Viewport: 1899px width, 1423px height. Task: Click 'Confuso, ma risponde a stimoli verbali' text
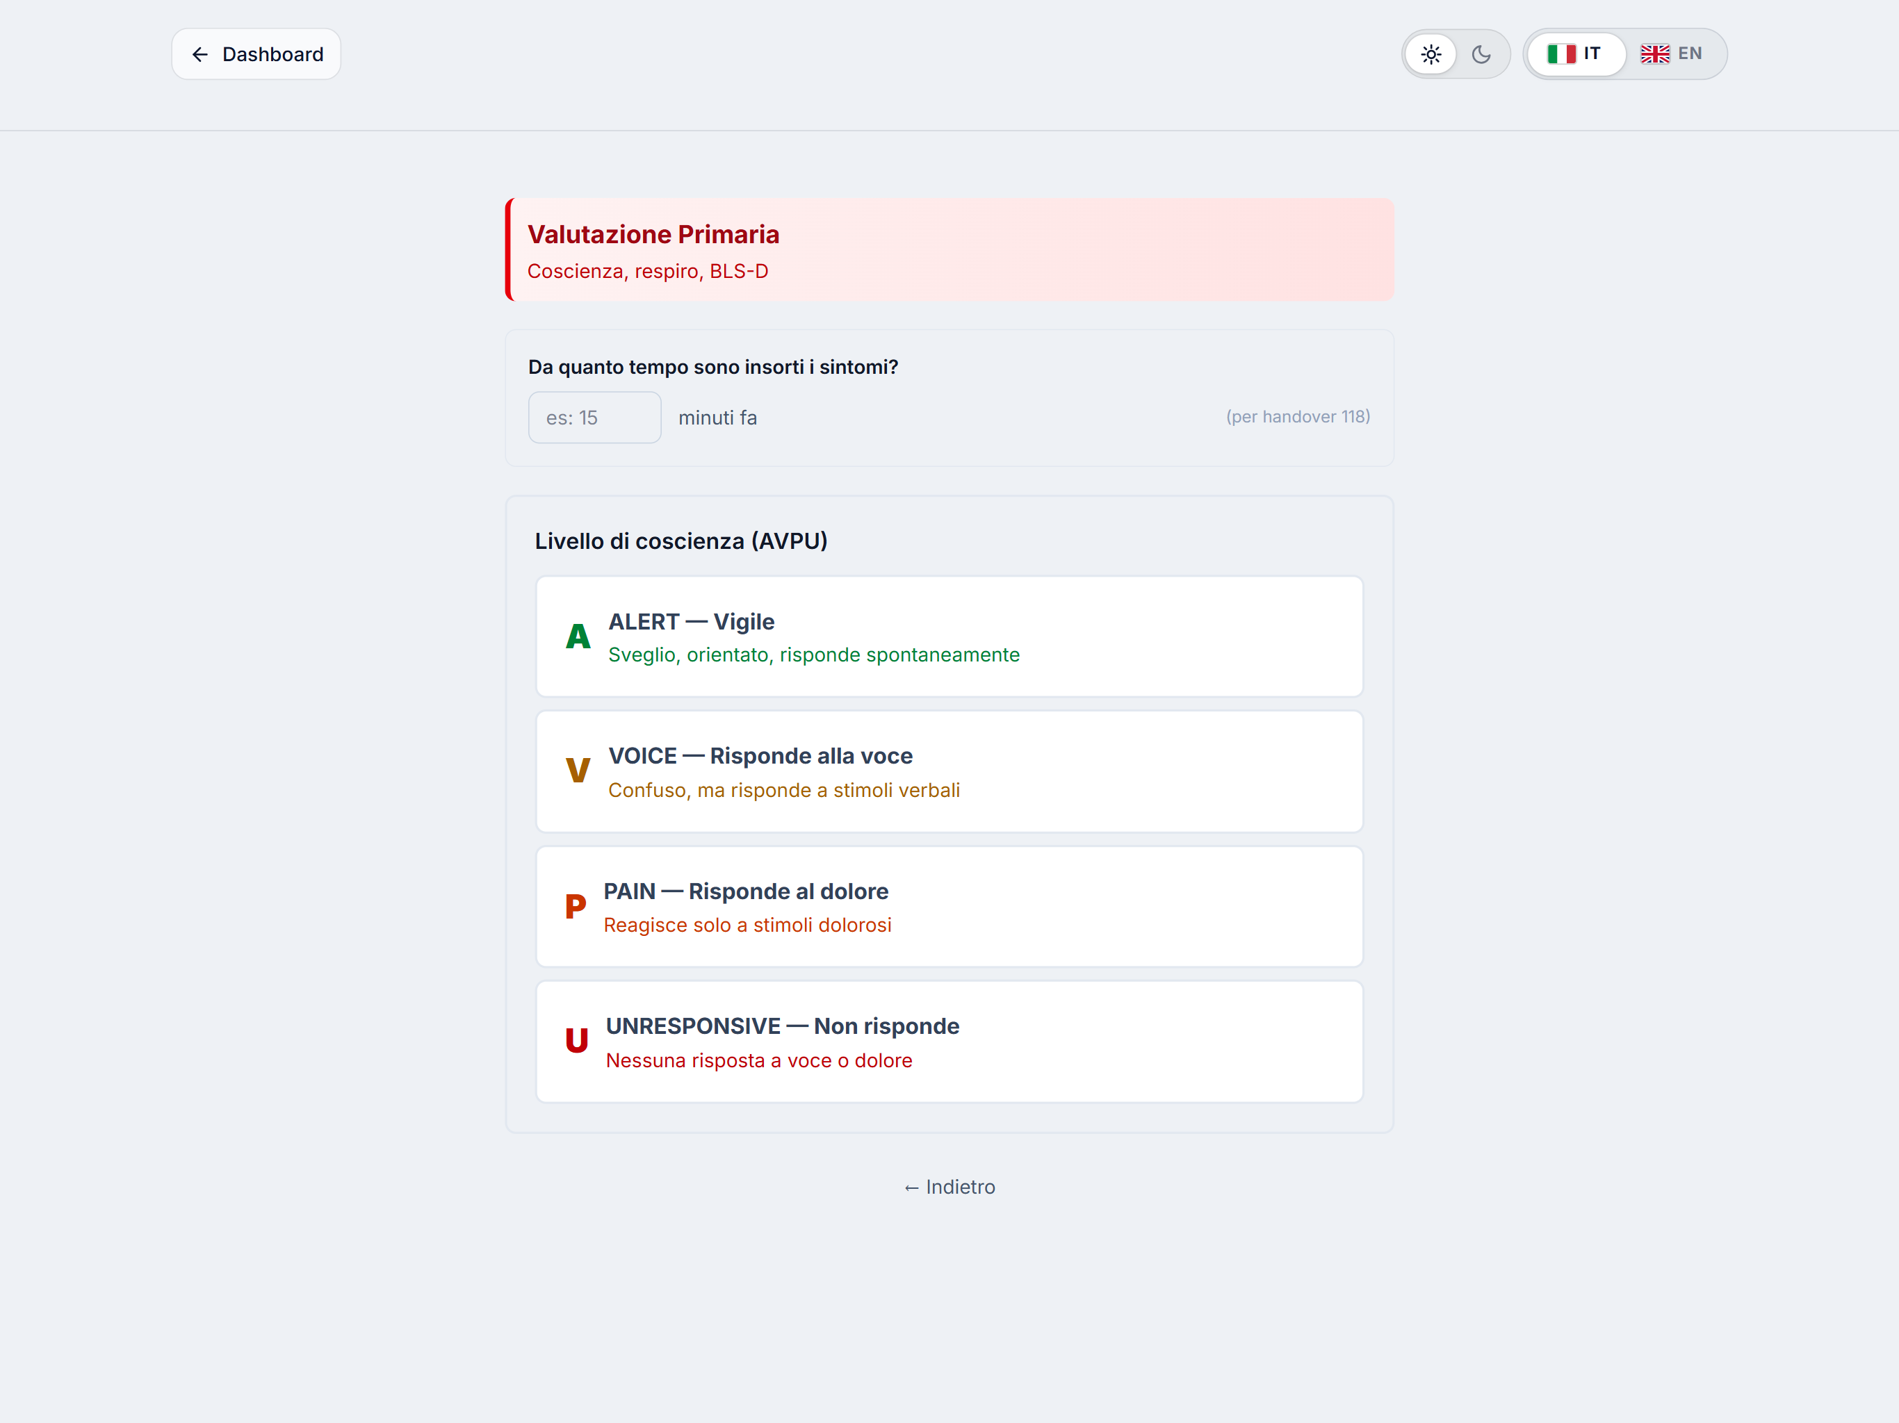(784, 791)
